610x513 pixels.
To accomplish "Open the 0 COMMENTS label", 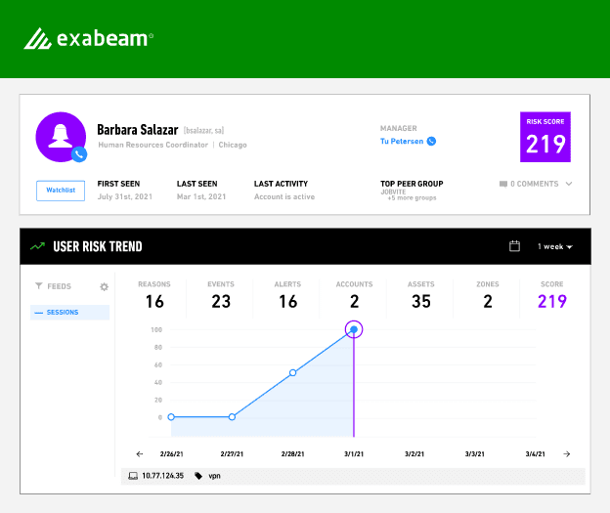I will (x=534, y=184).
